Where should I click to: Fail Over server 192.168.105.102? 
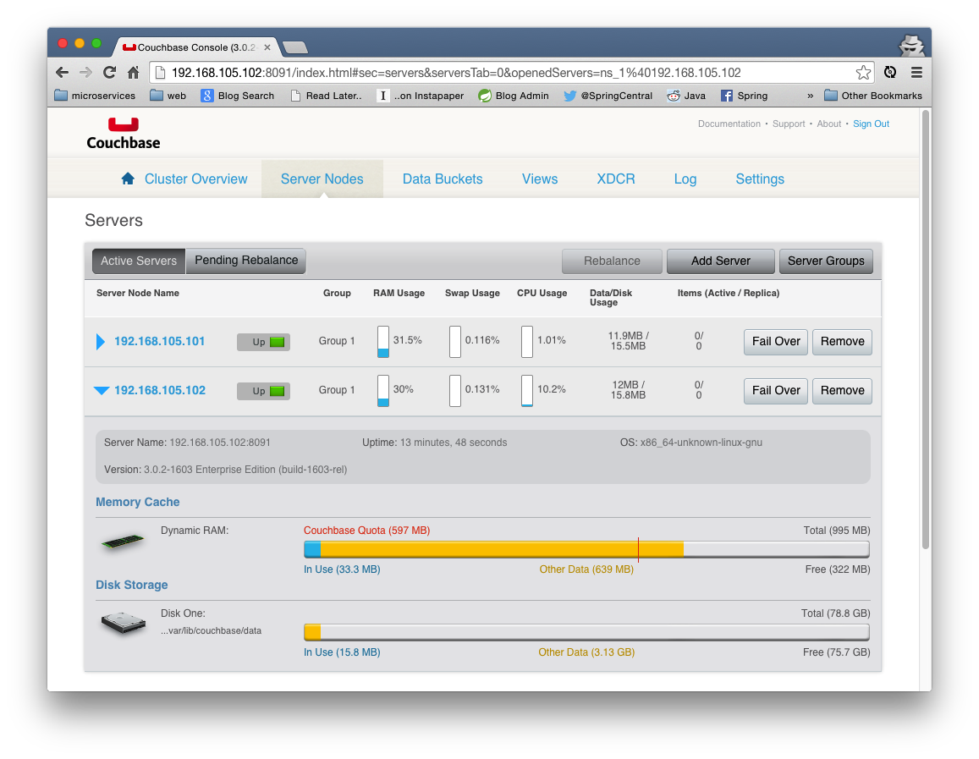click(775, 391)
